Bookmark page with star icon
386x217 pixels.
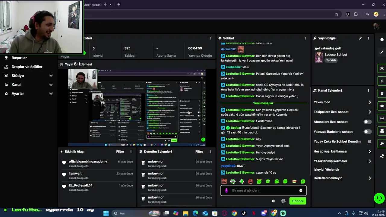coord(337,14)
